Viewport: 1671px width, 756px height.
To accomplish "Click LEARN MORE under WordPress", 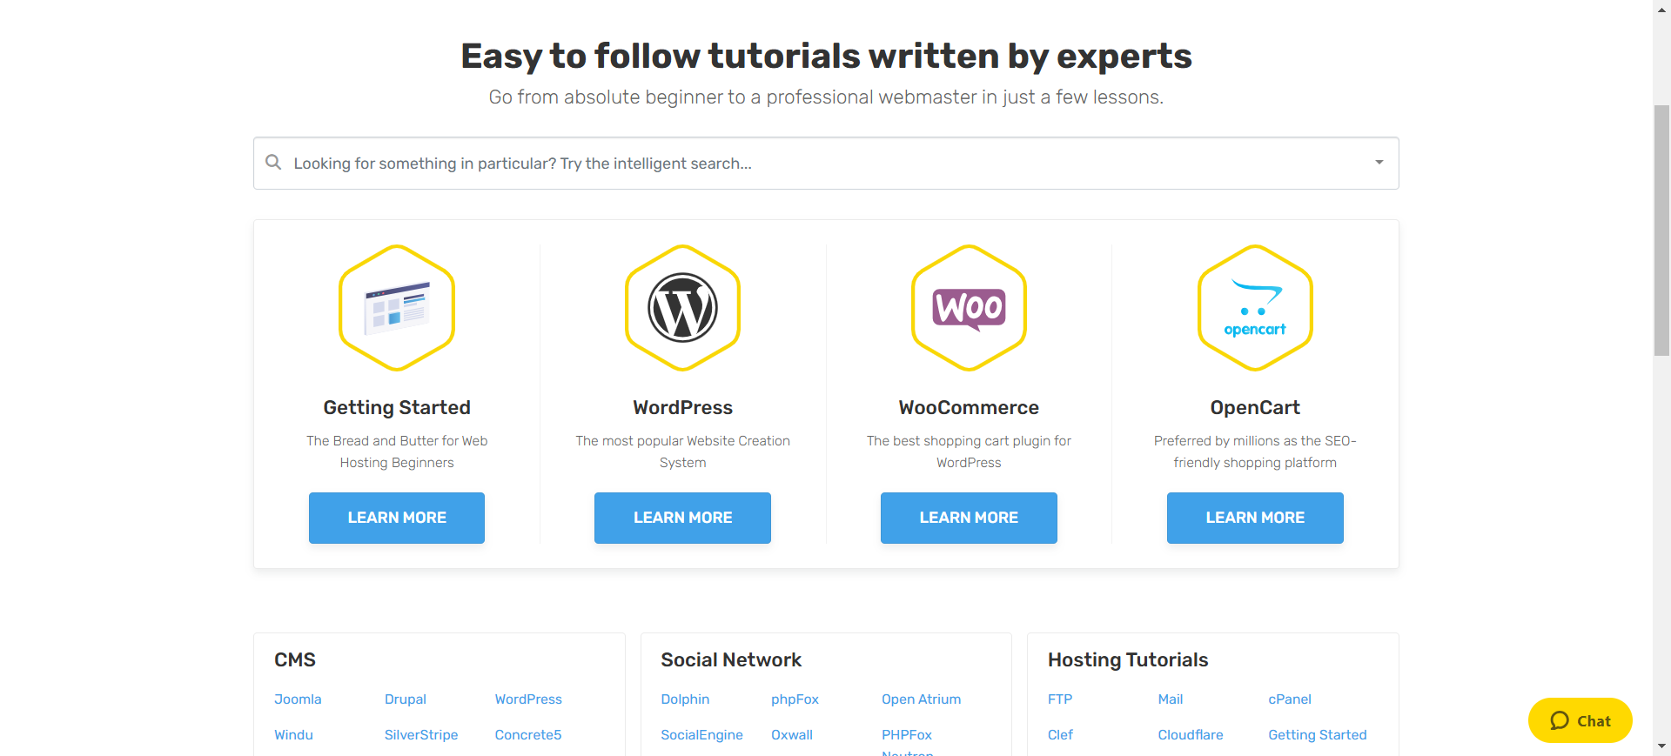I will click(682, 518).
